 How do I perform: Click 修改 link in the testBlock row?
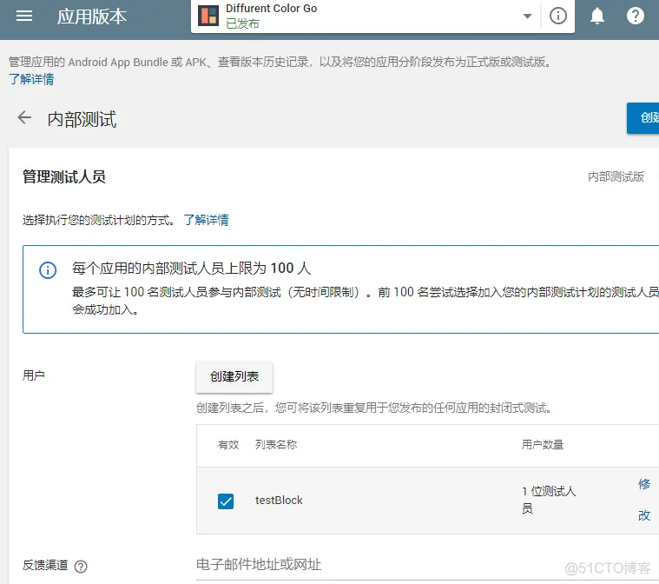click(x=644, y=500)
